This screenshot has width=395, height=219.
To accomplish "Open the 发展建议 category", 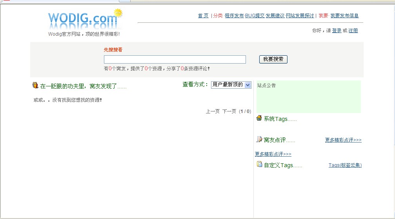I will click(275, 16).
